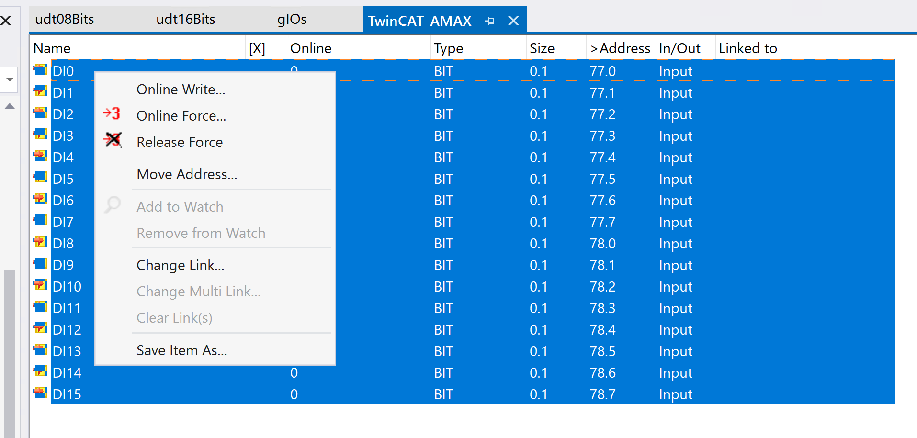The height and width of the screenshot is (438, 917).
Task: Open the udt16Bits tab
Action: 185,19
